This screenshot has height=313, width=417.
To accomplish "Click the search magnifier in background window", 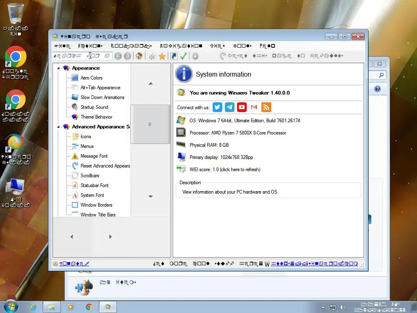I will tap(381, 75).
